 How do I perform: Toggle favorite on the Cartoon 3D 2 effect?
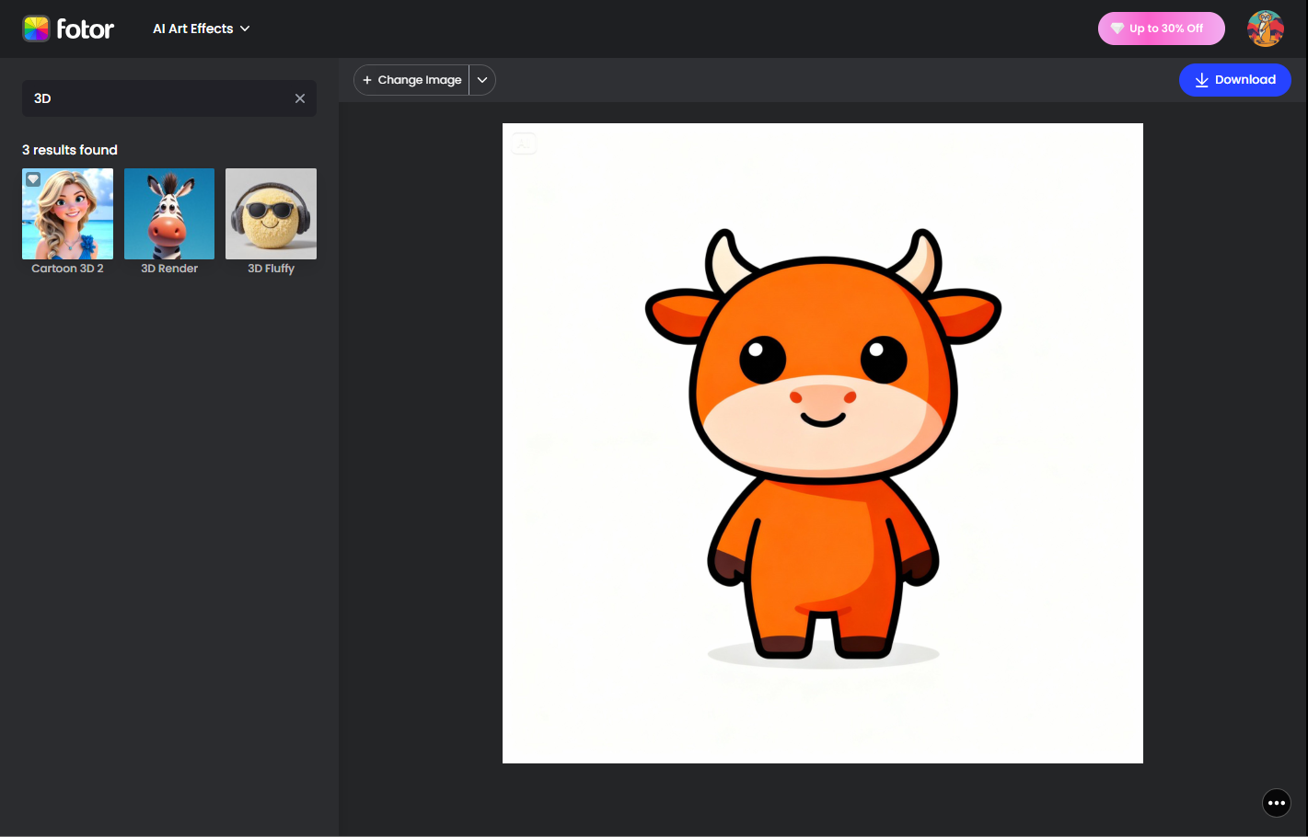coord(33,179)
